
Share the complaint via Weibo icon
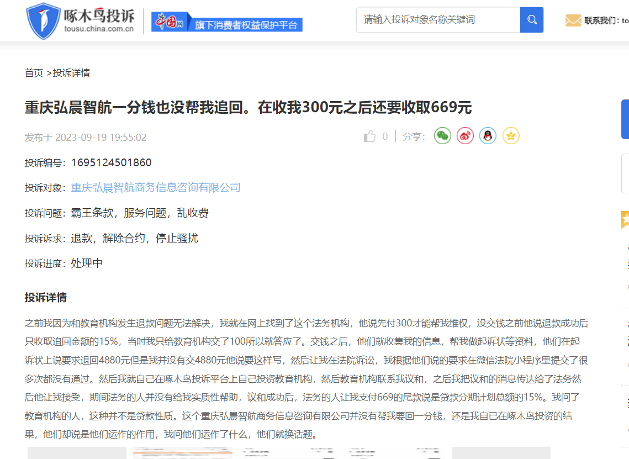(465, 136)
